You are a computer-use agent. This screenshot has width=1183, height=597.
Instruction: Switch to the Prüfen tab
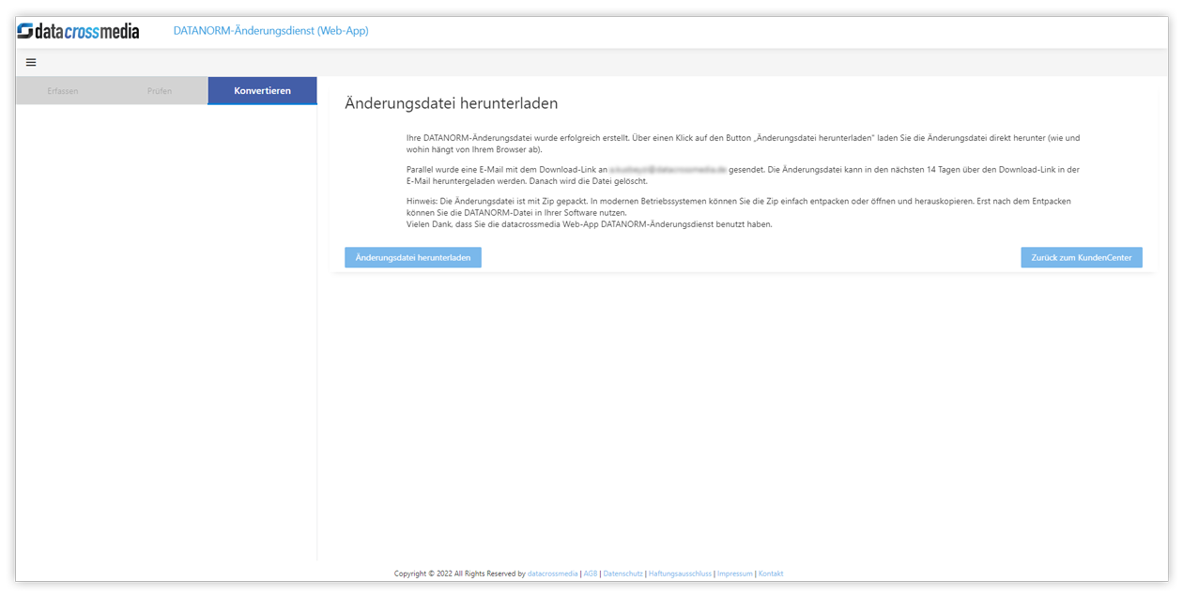160,91
